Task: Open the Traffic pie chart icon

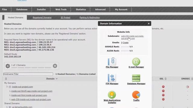Action: [x=136, y=94]
